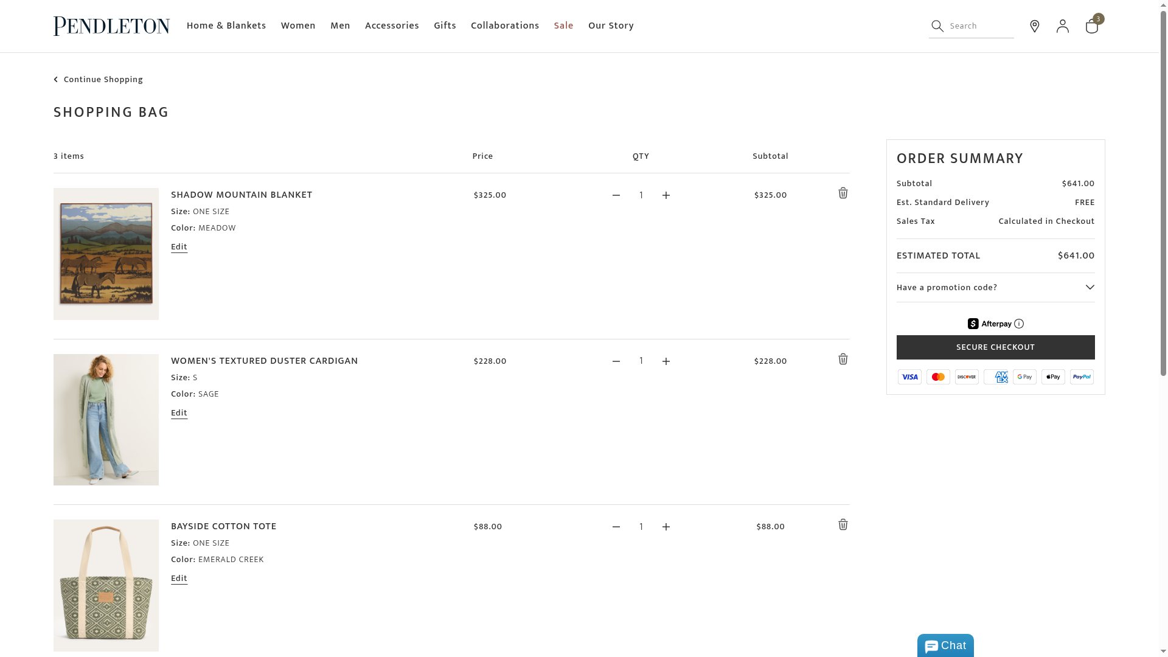Edit the Shadow Mountain Blanket item
This screenshot has height=657, width=1168.
point(179,247)
